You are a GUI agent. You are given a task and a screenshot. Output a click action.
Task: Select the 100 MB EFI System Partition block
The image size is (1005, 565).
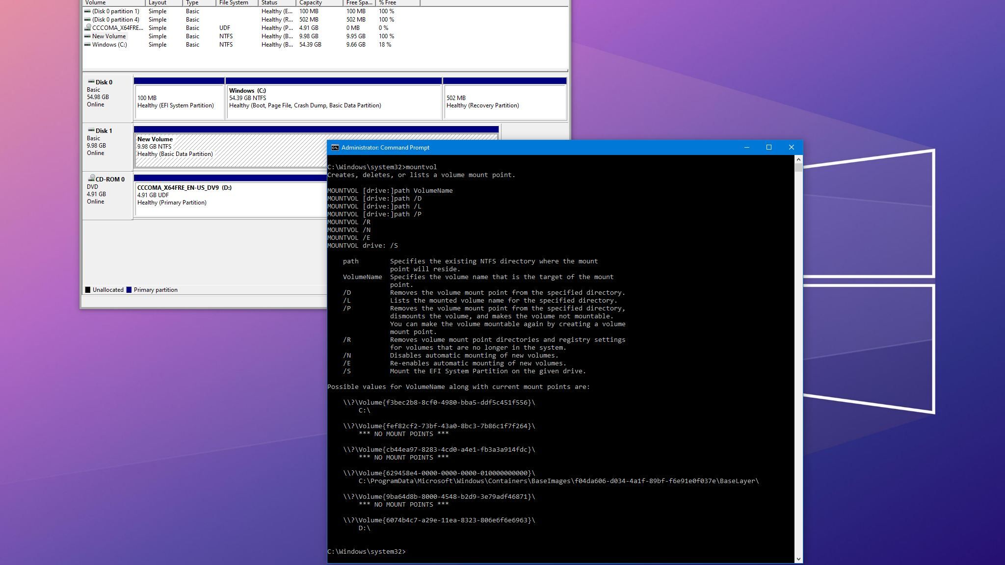click(x=179, y=102)
